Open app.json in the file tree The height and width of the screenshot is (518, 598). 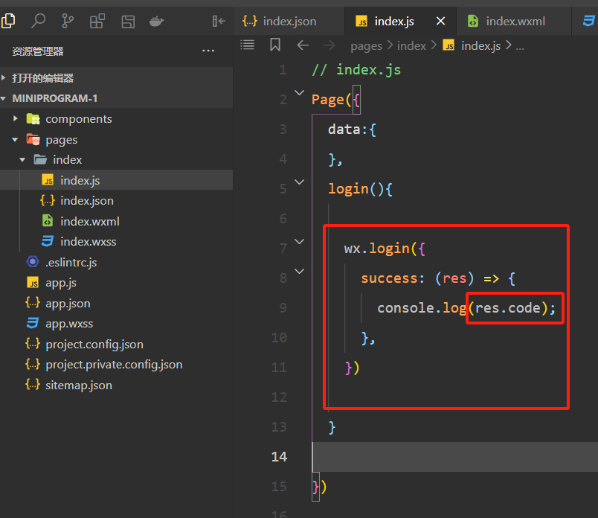click(x=68, y=303)
